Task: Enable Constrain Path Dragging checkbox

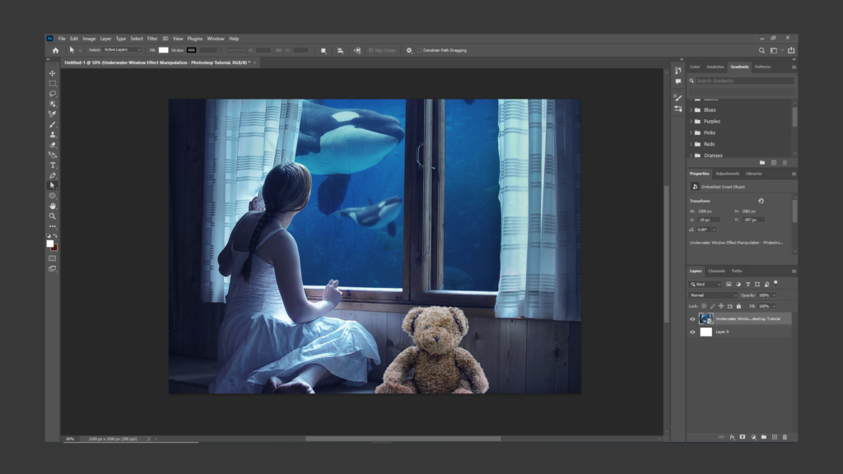Action: (x=419, y=50)
